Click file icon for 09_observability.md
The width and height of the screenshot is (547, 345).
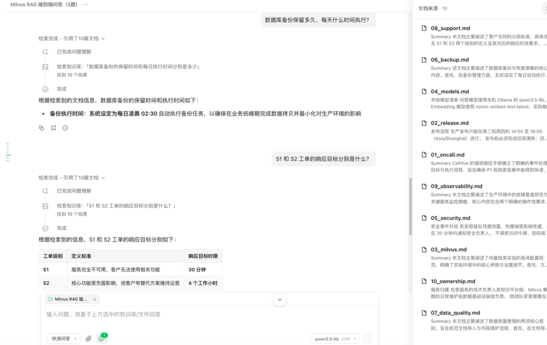click(424, 186)
